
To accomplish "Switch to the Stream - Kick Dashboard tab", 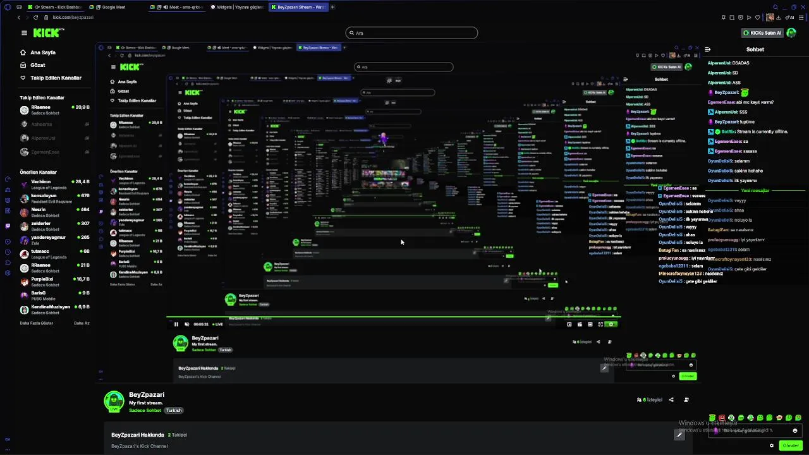I will [55, 7].
